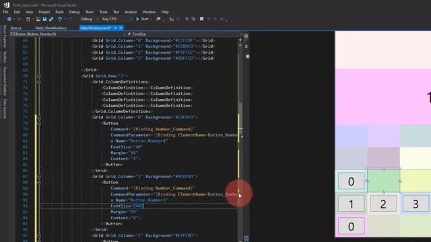Viewport: 431px width, 242px height.
Task: Click the first toolbar icon right of Find in Files
Action: coord(171,19)
